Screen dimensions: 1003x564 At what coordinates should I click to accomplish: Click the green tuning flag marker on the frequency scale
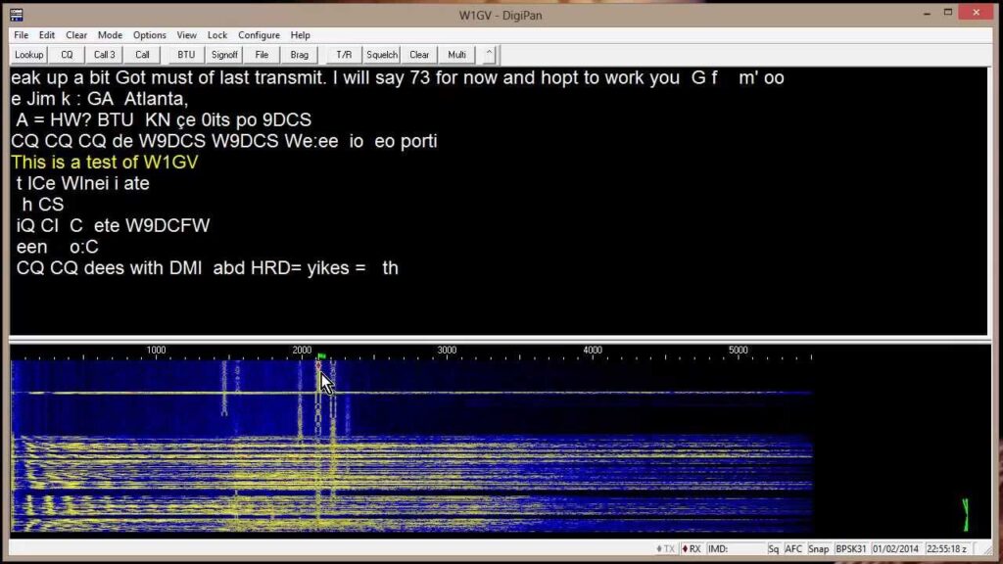pyautogui.click(x=321, y=356)
